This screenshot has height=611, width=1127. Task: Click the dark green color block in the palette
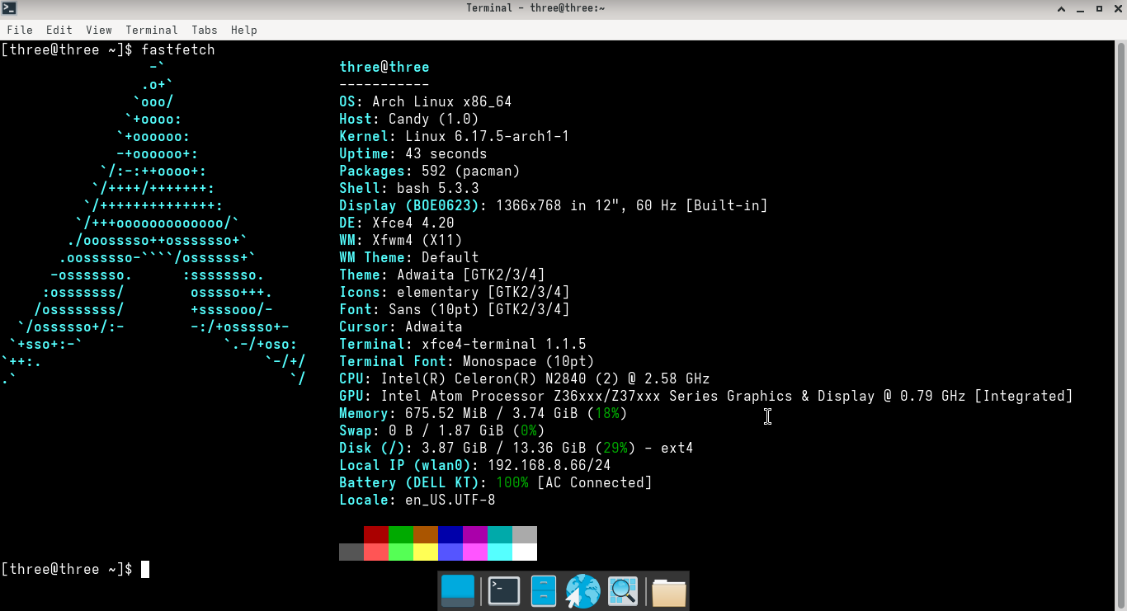click(401, 534)
